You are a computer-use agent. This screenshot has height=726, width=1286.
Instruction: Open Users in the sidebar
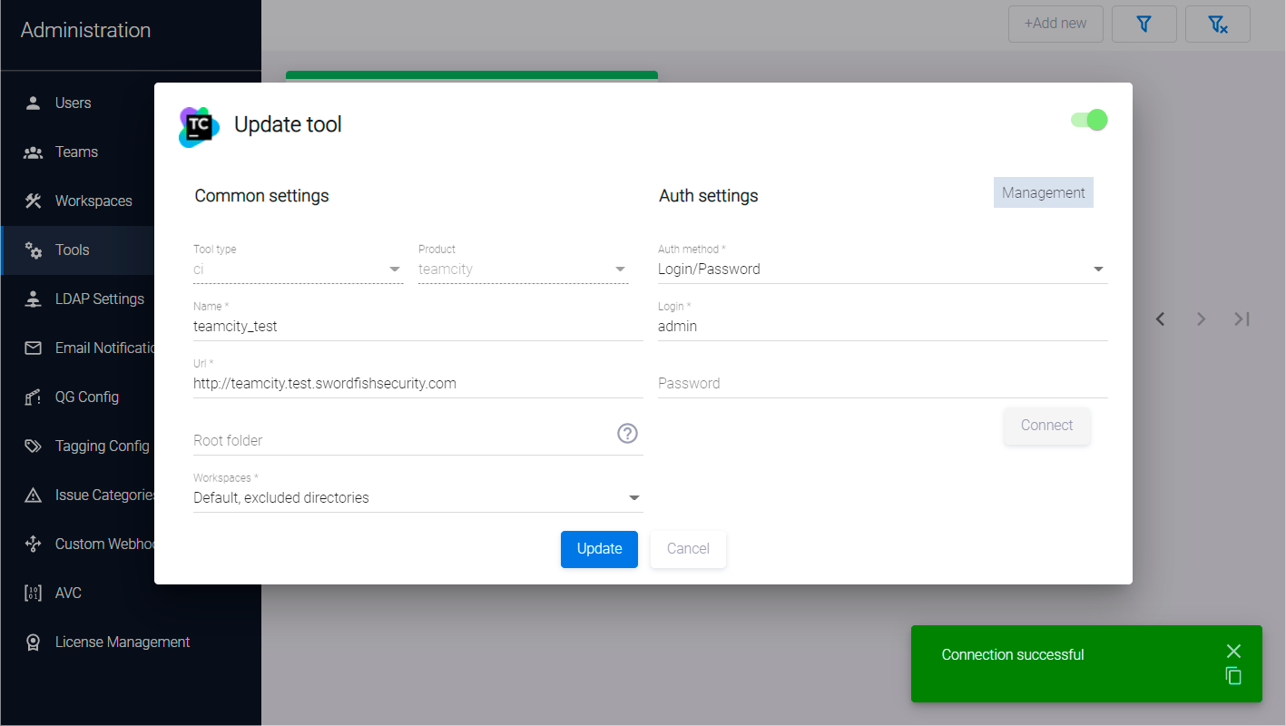pyautogui.click(x=73, y=103)
